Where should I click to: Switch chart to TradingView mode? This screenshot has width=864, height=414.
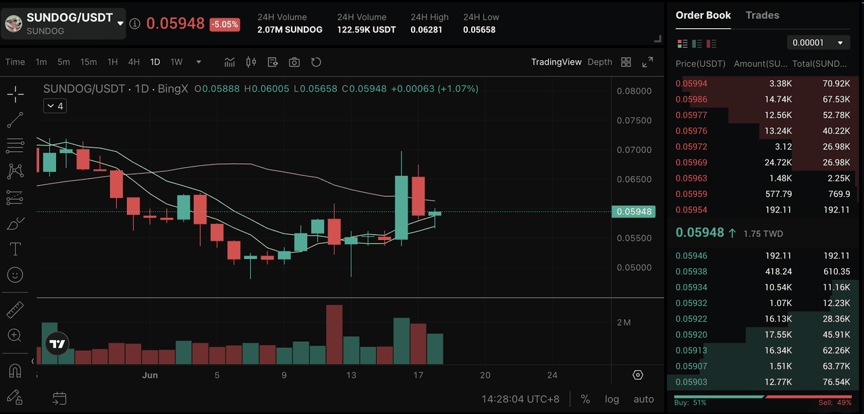[x=556, y=62]
